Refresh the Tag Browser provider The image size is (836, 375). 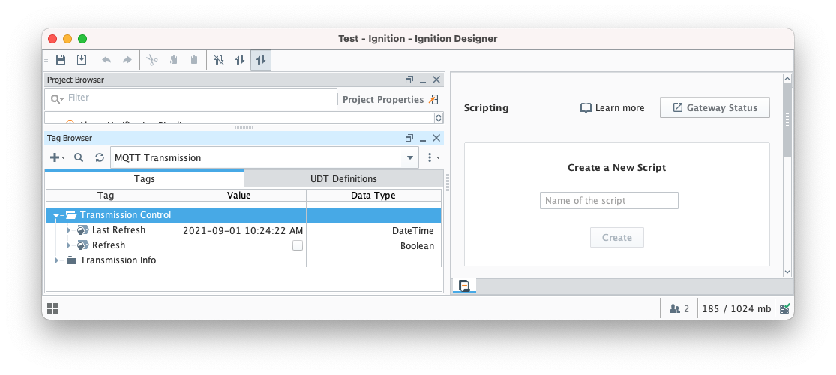click(x=99, y=158)
